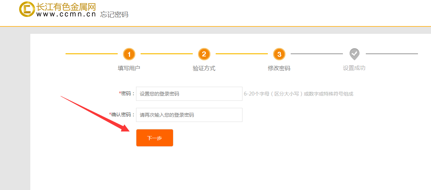Viewport: 431px width, 190px height.
Task: Focus the 请再次输入您的登录密码 confirm field
Action: (x=189, y=115)
